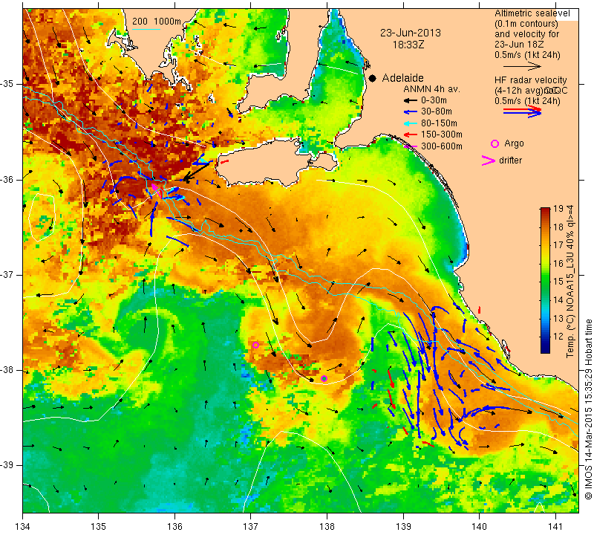Screen dimensions: 594x535
Task: Click the (0.1m contours) text
Action: (526, 24)
